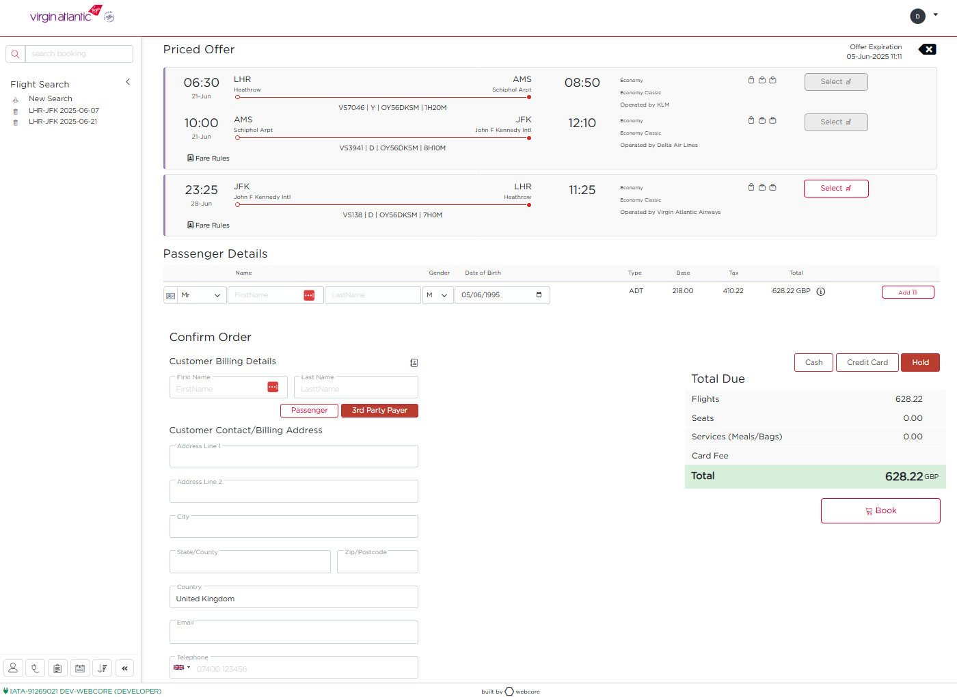Click third baggage icon on Delta Air Lines segment
This screenshot has height=697, width=957.
[773, 120]
